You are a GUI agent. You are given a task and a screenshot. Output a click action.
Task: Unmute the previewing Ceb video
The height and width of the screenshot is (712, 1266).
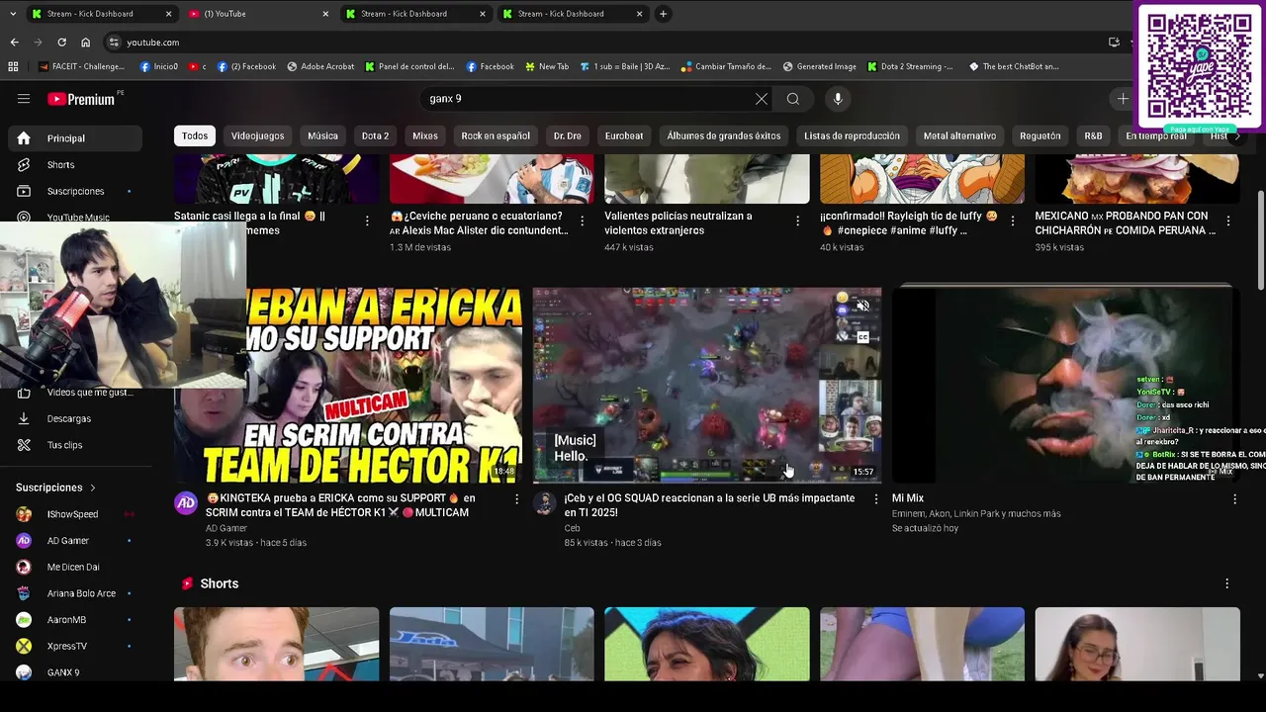pyautogui.click(x=862, y=306)
